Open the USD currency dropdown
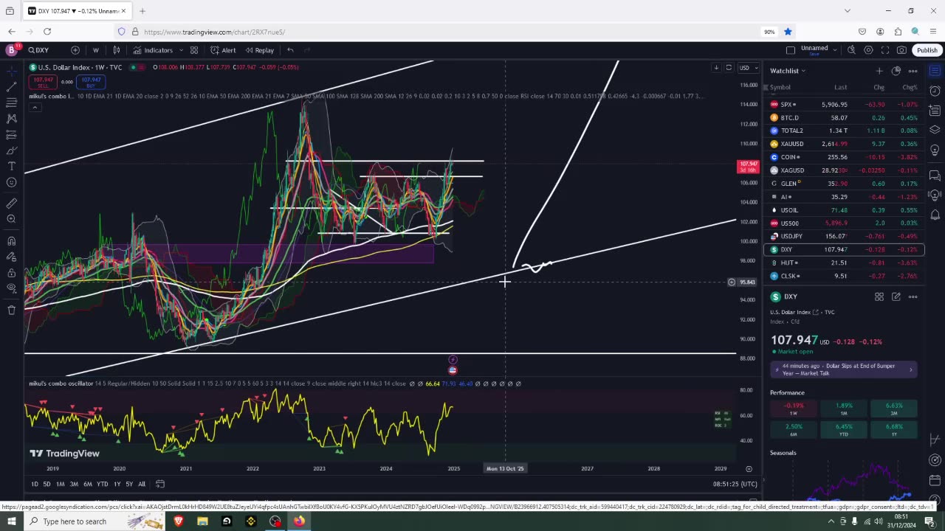945x531 pixels. [748, 68]
